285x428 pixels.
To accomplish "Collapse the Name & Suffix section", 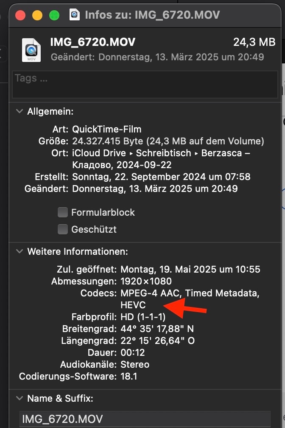I will tap(20, 399).
